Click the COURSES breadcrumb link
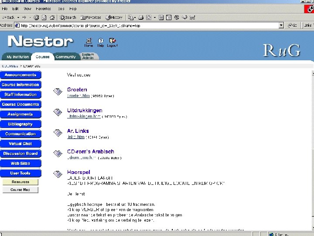314x236 pixels. click(10, 66)
